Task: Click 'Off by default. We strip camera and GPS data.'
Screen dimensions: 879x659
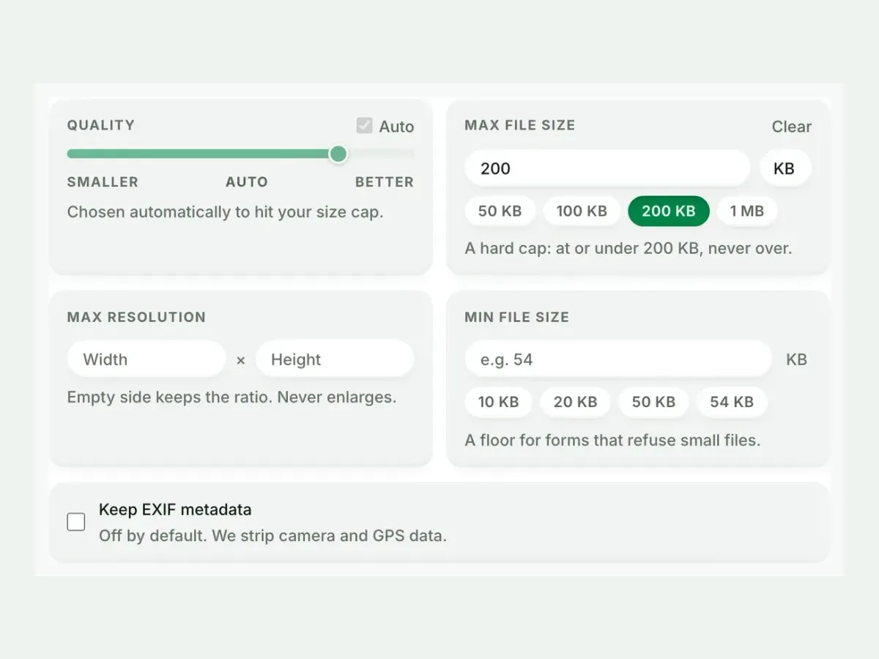Action: click(272, 536)
